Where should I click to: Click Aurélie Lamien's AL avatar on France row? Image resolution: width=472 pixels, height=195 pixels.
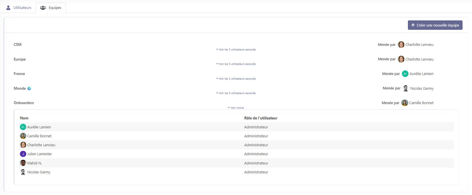(x=405, y=74)
